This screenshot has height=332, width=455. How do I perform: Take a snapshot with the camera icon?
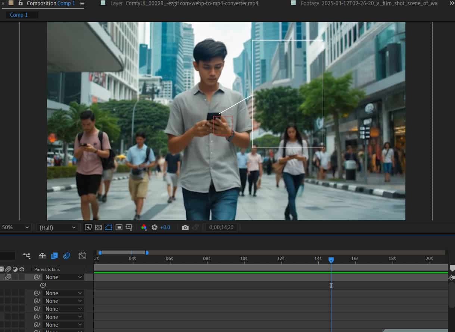coord(185,227)
